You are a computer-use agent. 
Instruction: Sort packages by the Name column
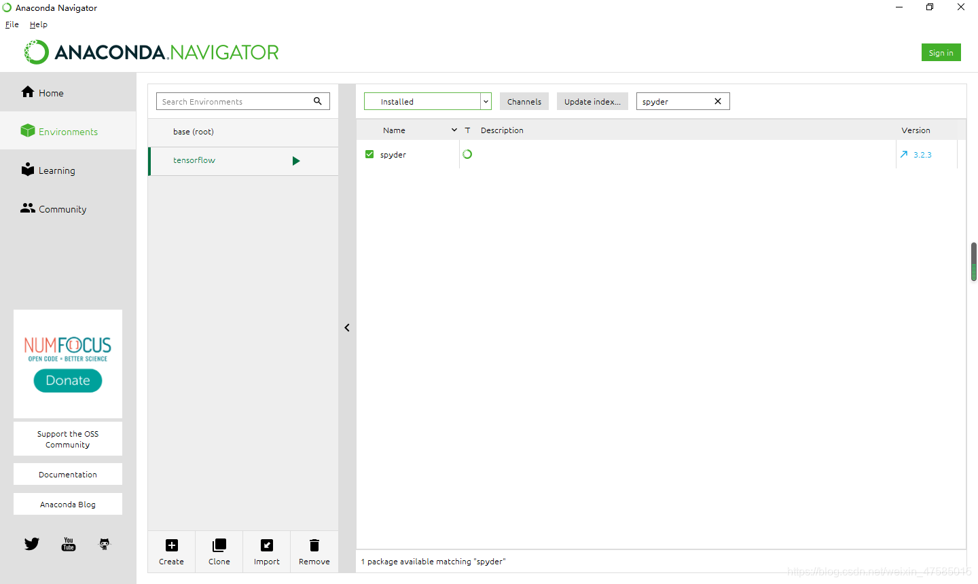[x=394, y=130]
